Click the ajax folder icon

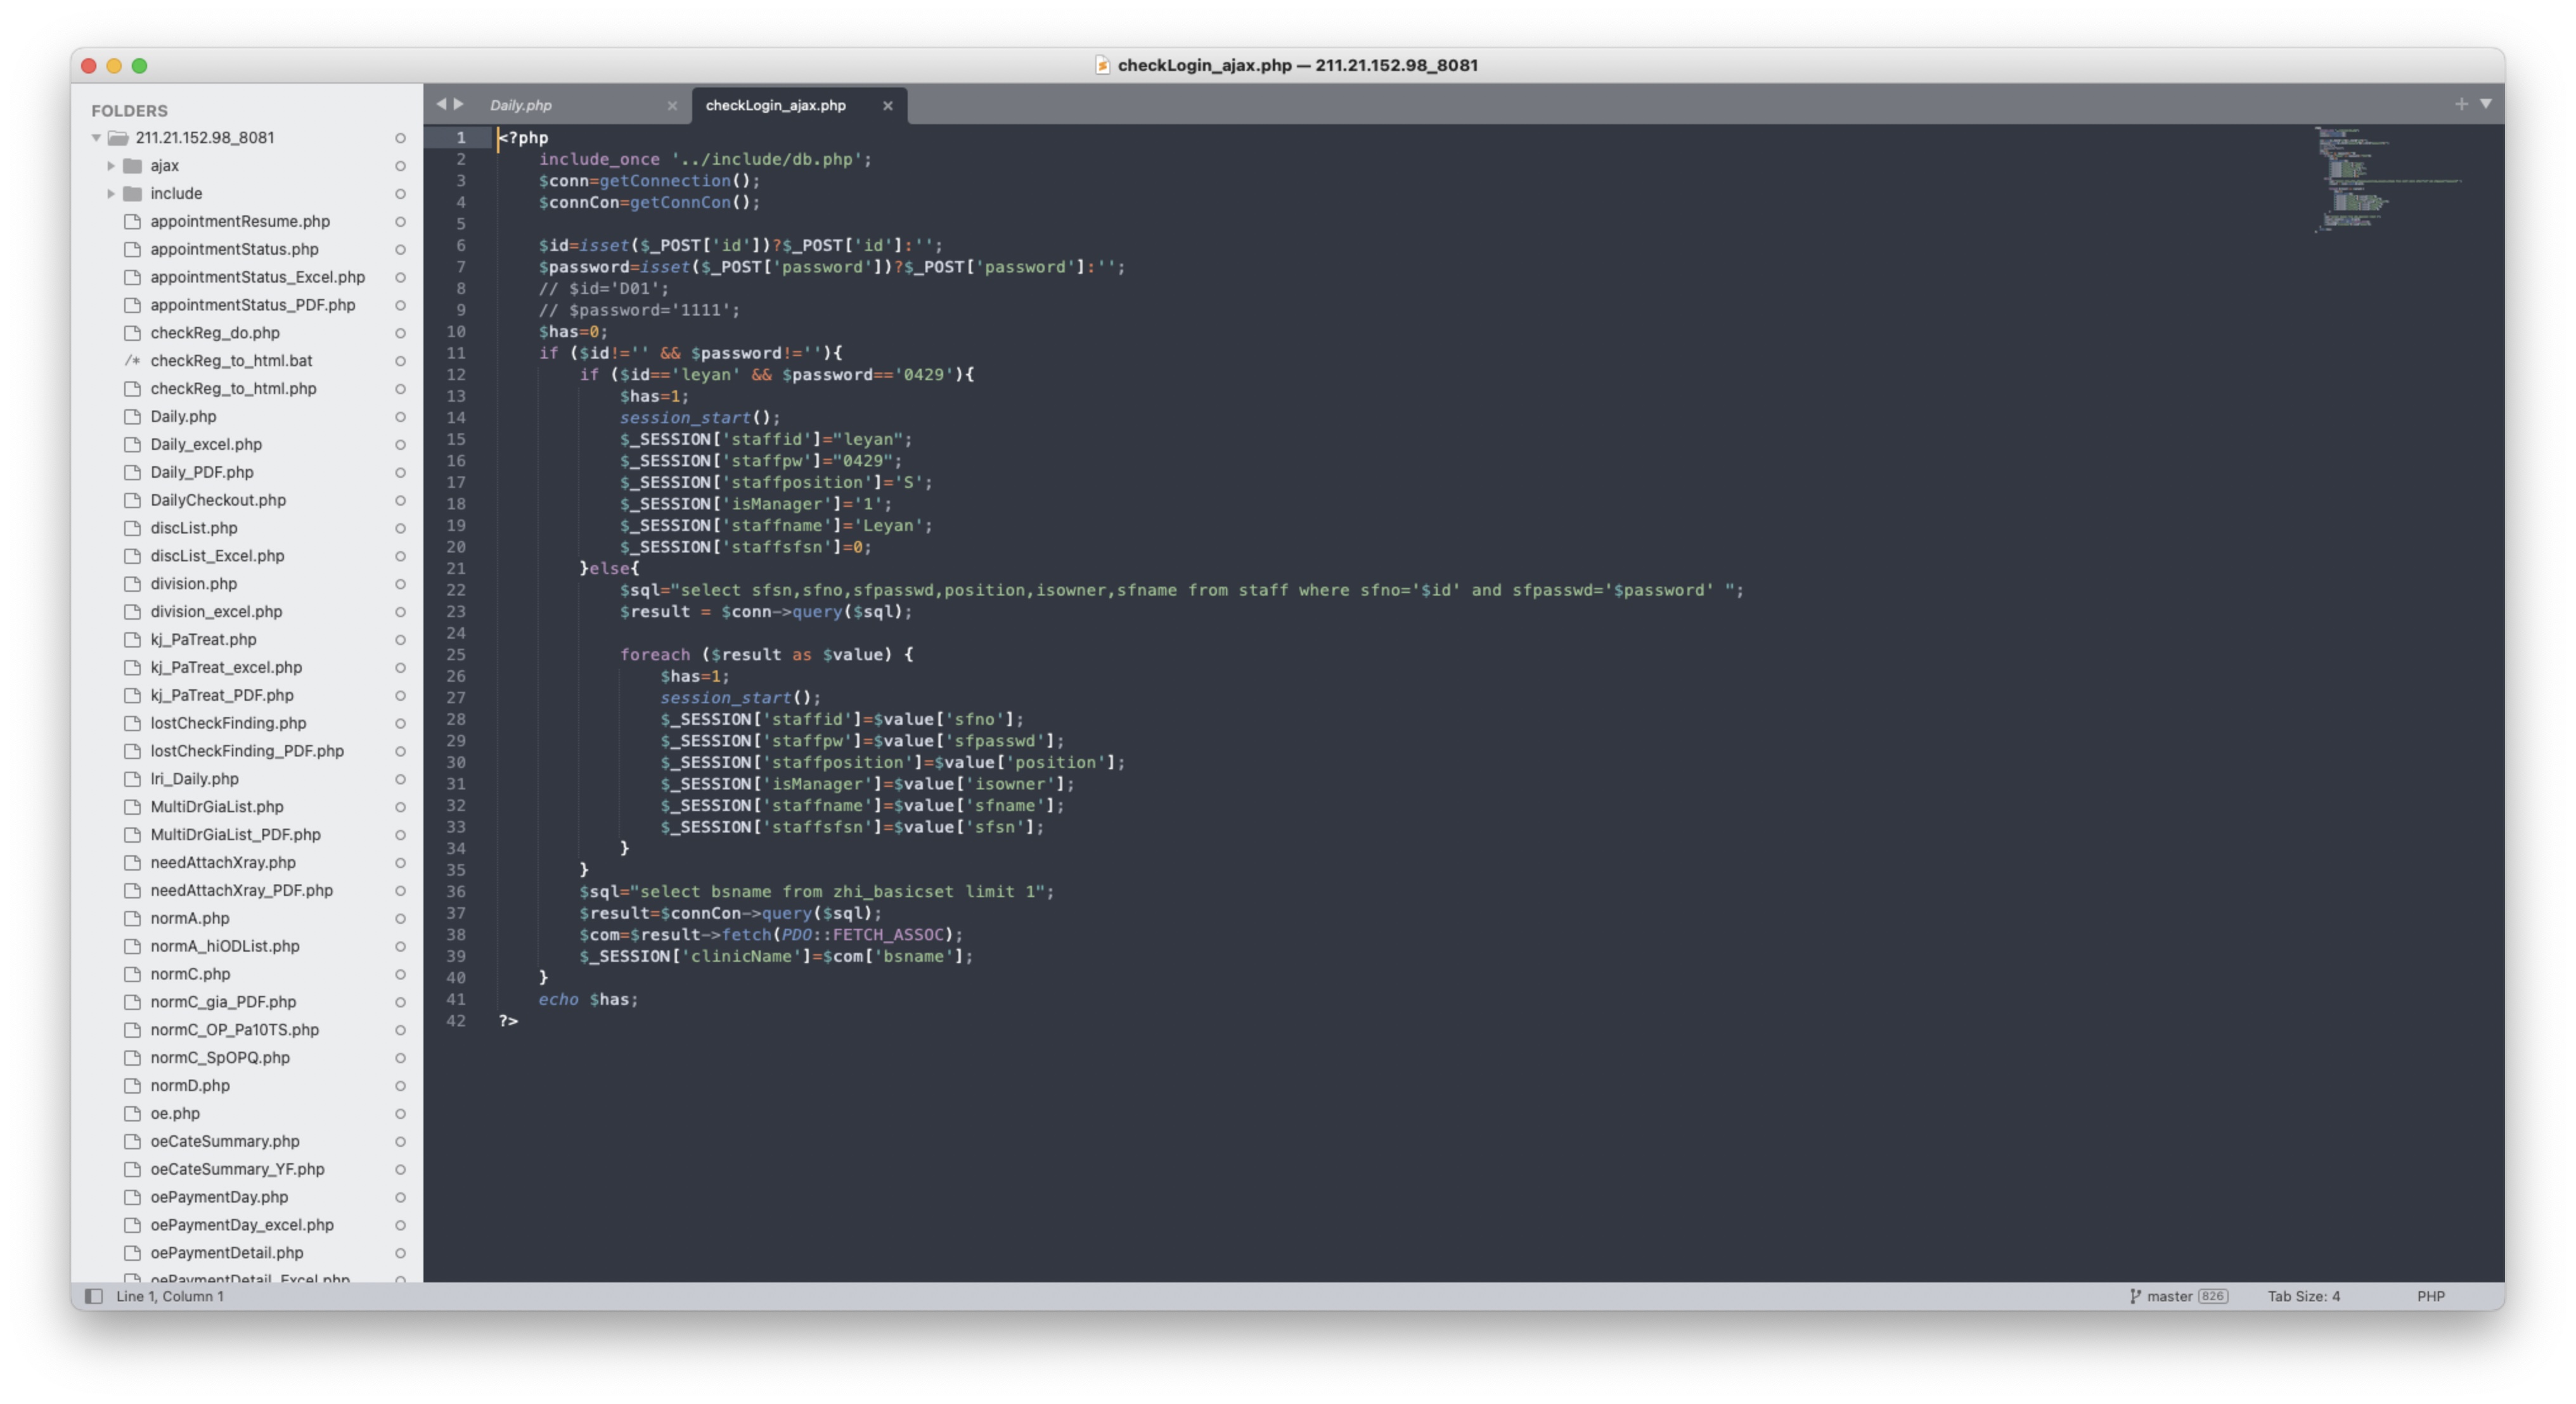click(x=132, y=166)
